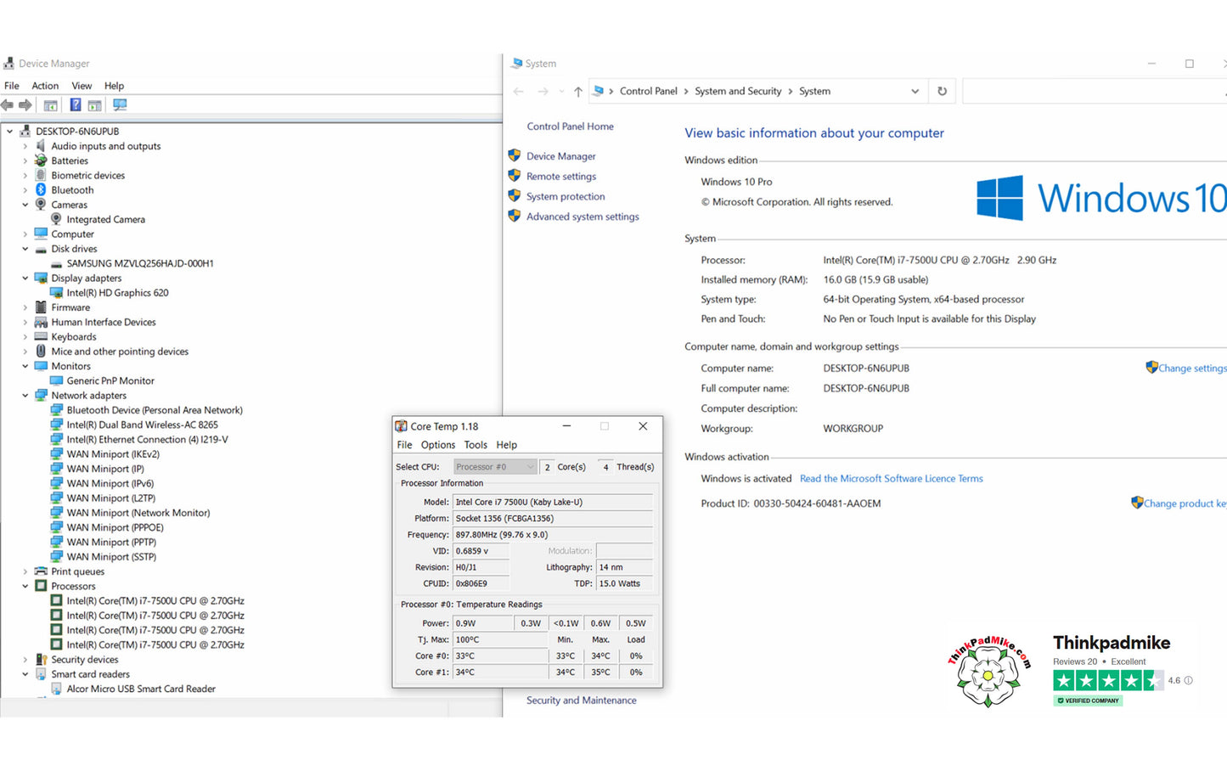1227x771 pixels.
Task: Click the Change product key link
Action: point(1185,504)
